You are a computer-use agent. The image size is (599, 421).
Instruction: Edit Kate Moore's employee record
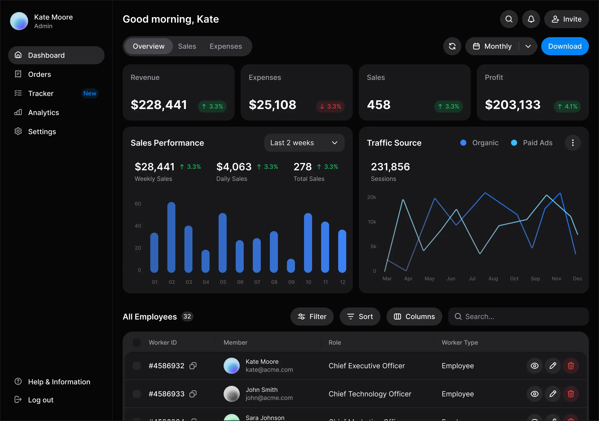pos(553,365)
